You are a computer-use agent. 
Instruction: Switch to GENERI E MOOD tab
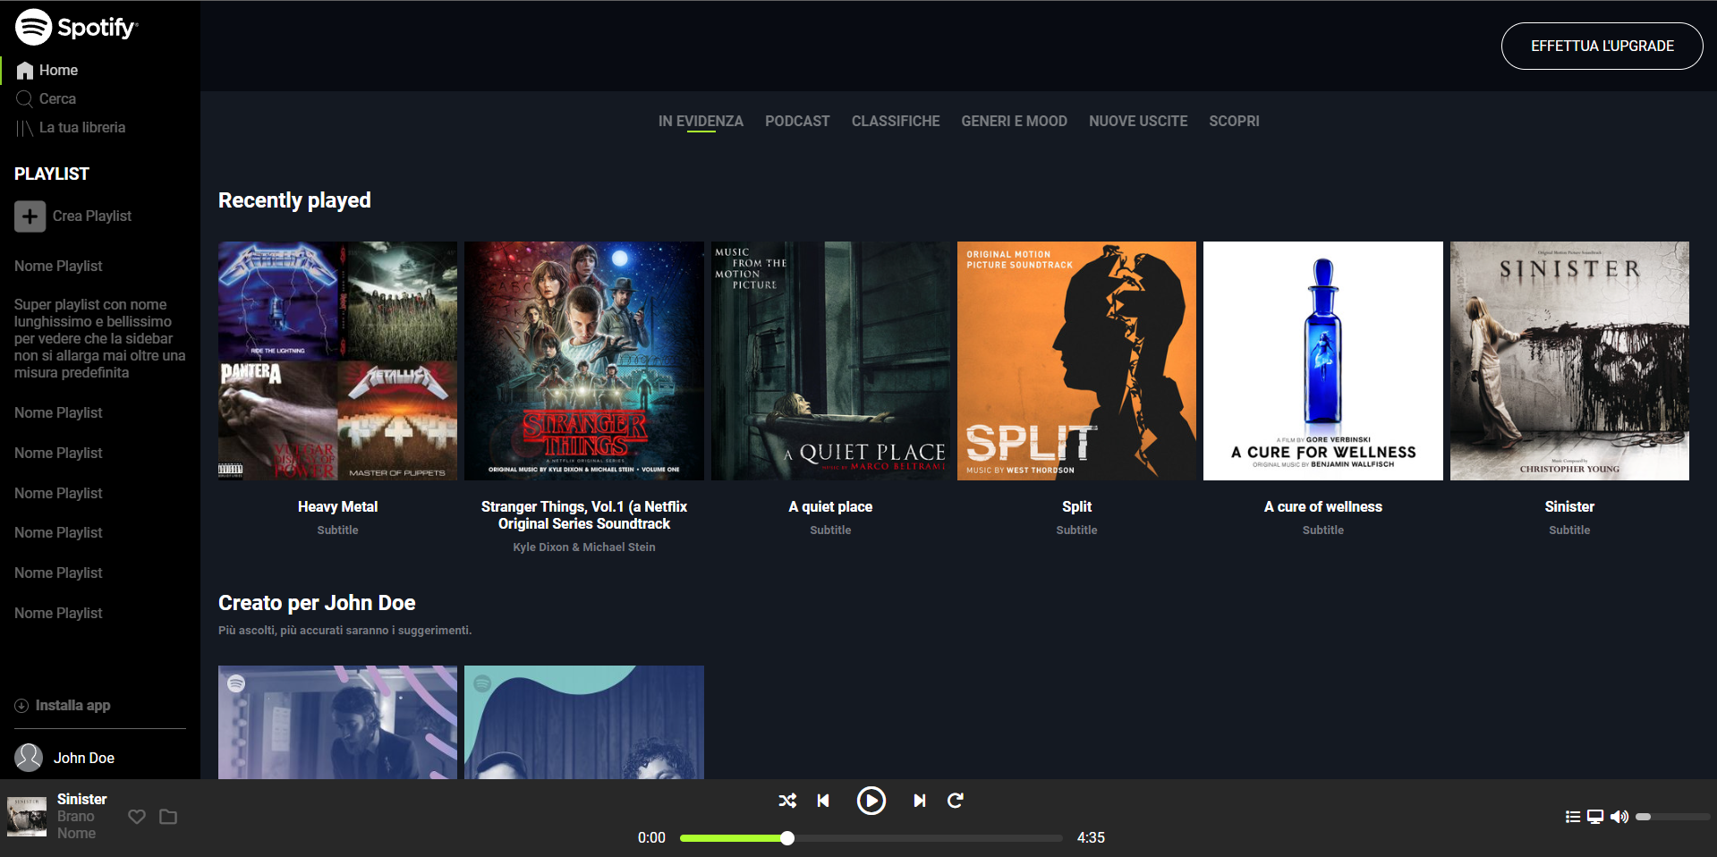click(1014, 121)
